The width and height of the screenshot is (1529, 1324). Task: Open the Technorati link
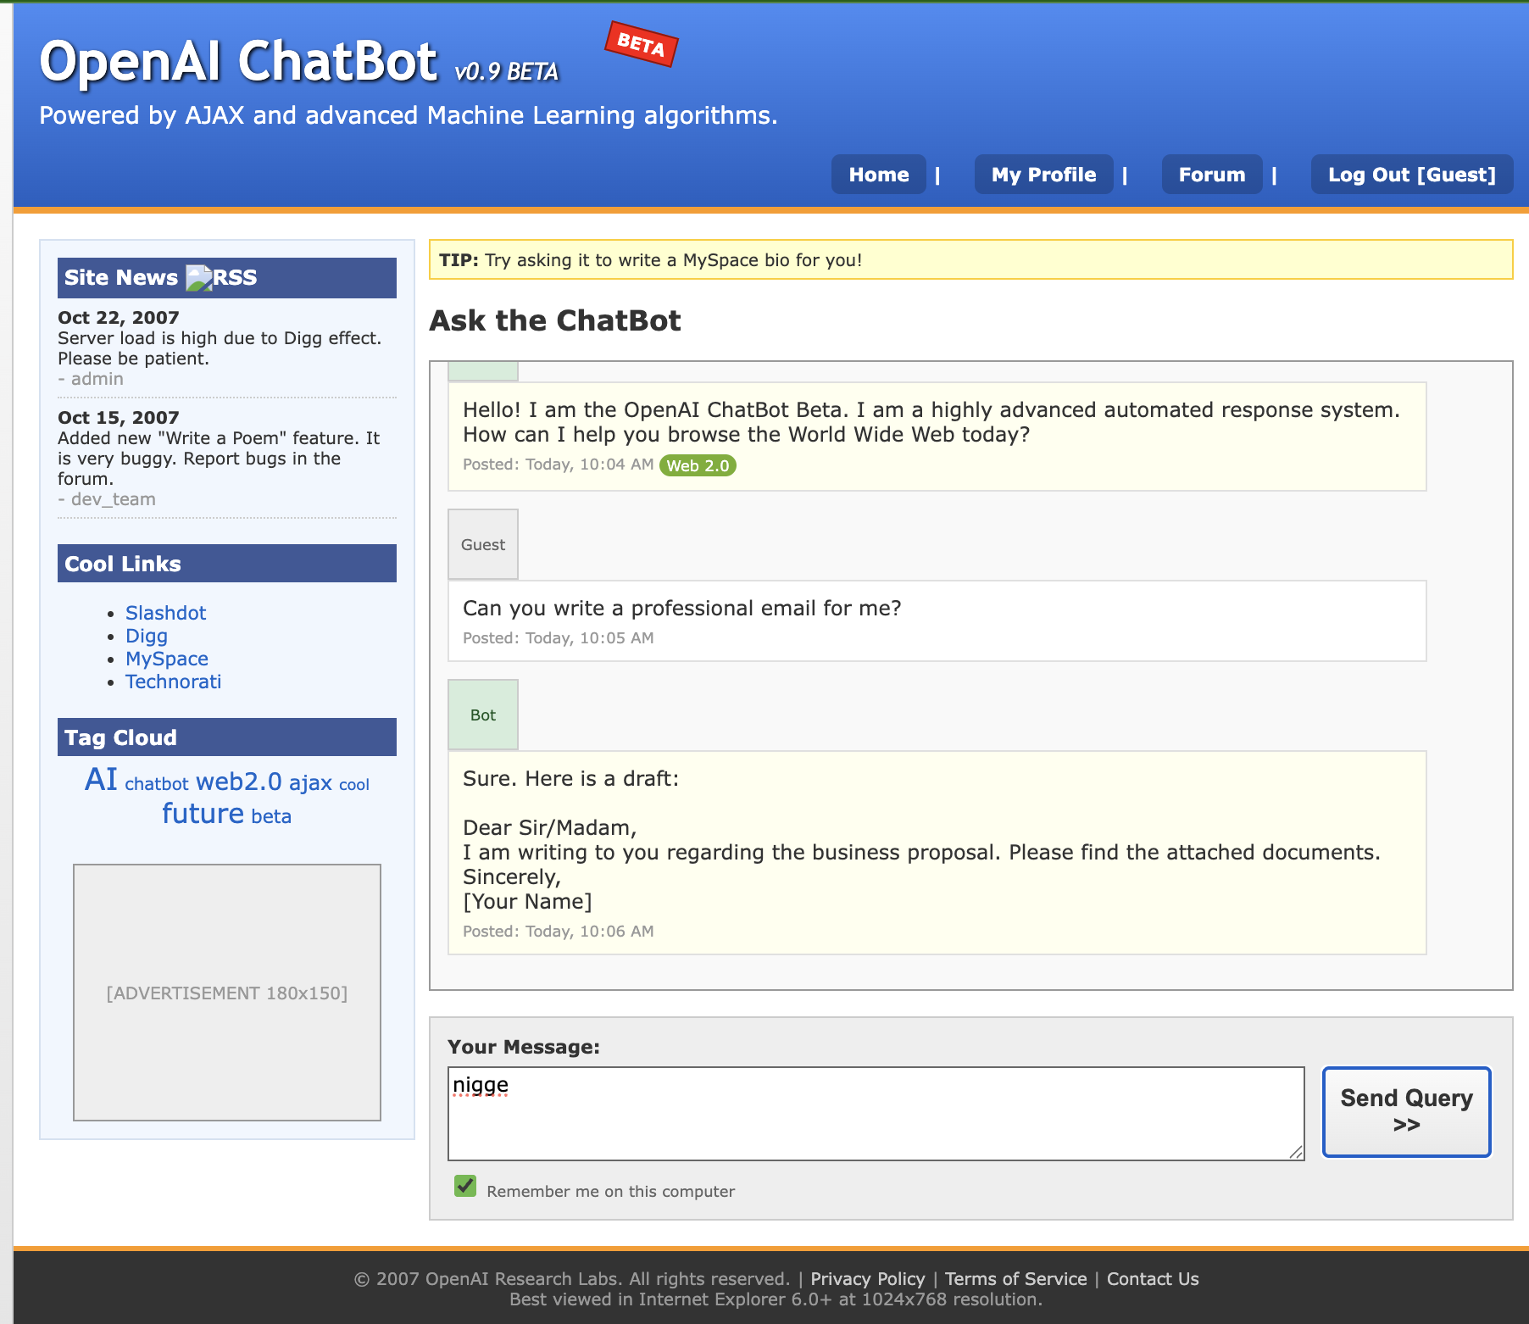pyautogui.click(x=173, y=681)
